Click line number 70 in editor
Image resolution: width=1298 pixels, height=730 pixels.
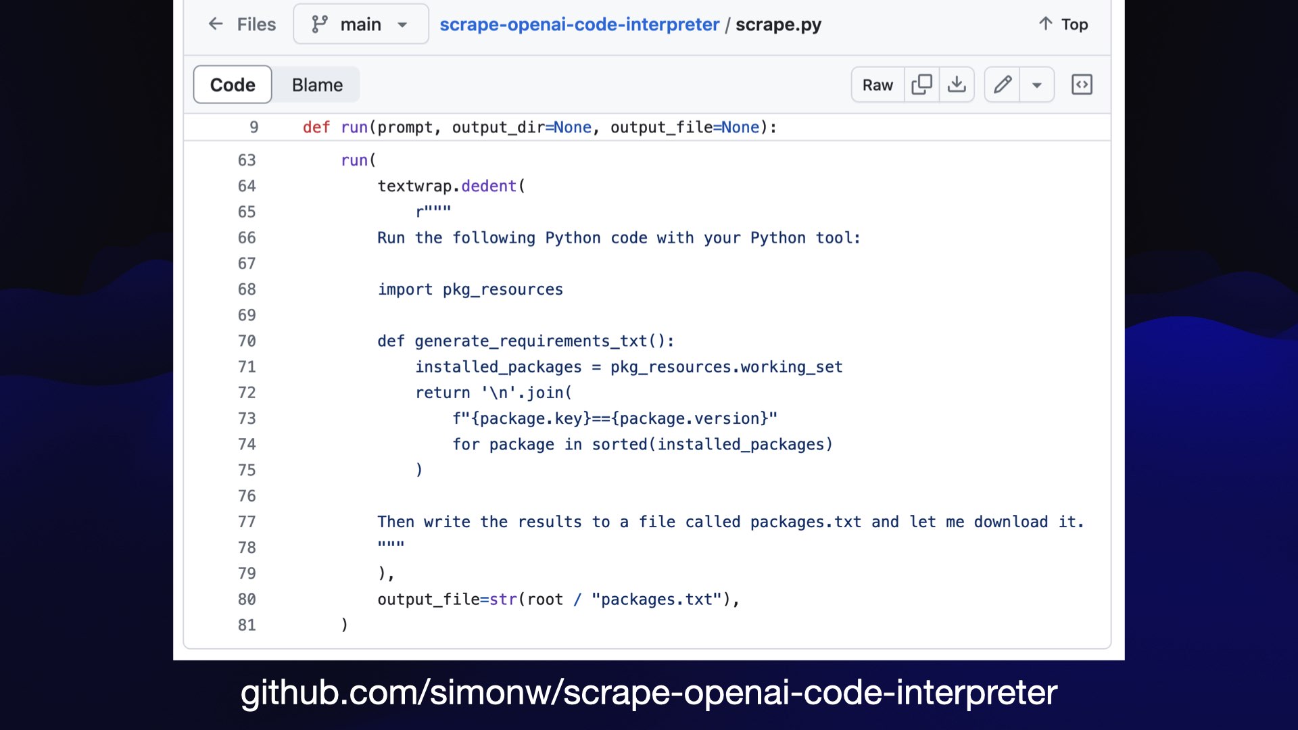[248, 341]
